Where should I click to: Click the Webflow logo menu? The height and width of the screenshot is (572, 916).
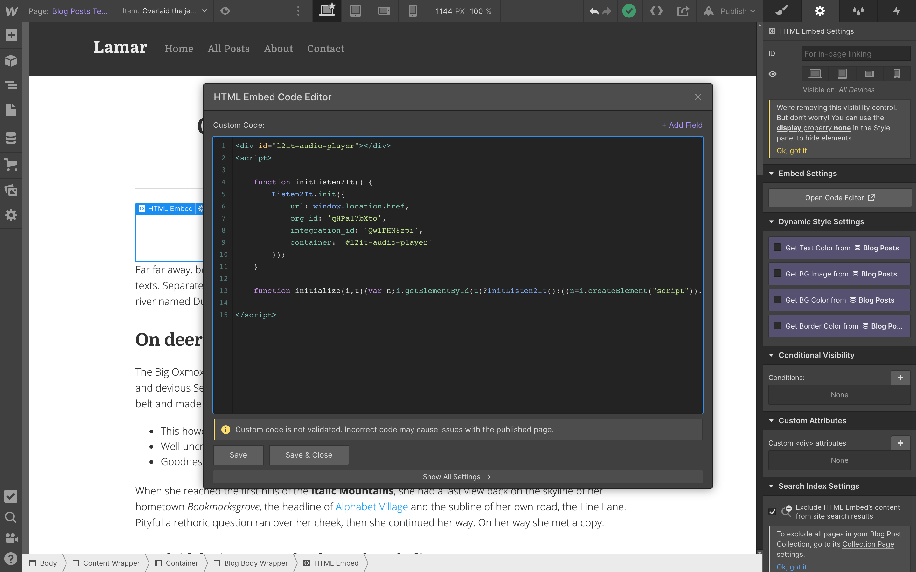coord(11,11)
